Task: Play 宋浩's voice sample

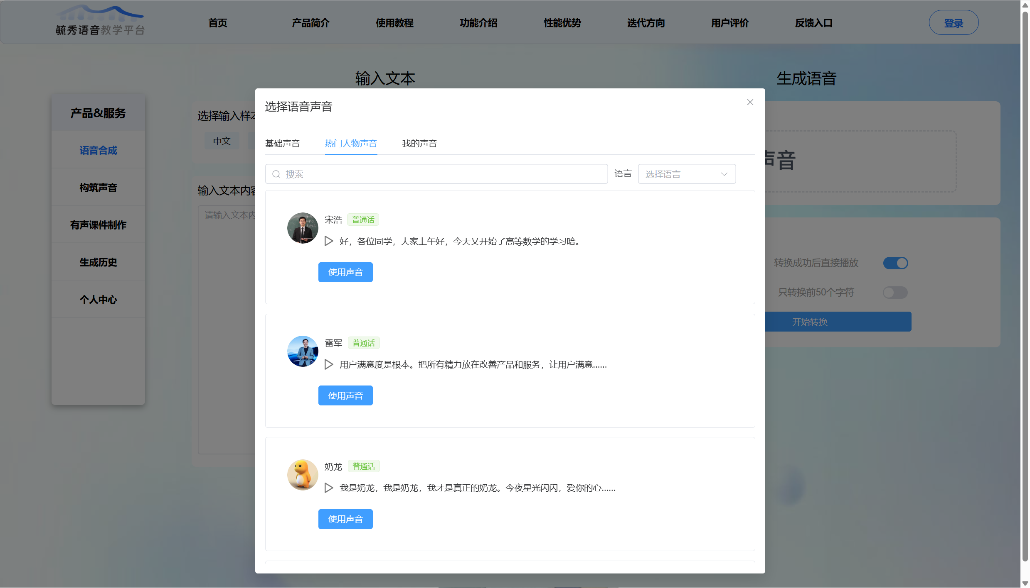Action: (x=329, y=241)
